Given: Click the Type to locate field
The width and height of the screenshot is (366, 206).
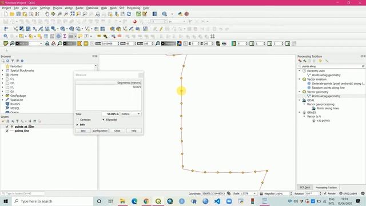Looking at the screenshot, I should pyautogui.click(x=23, y=193).
